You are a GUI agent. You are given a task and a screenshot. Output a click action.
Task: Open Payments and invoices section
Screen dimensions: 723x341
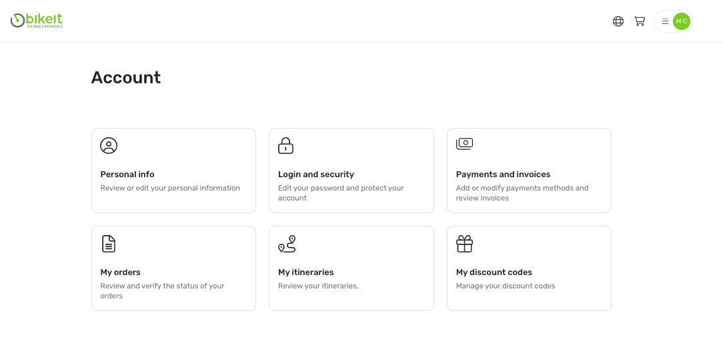503,174
